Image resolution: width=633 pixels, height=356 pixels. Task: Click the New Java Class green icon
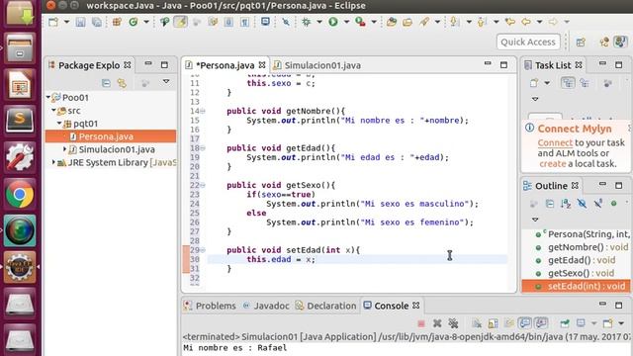coord(134,22)
